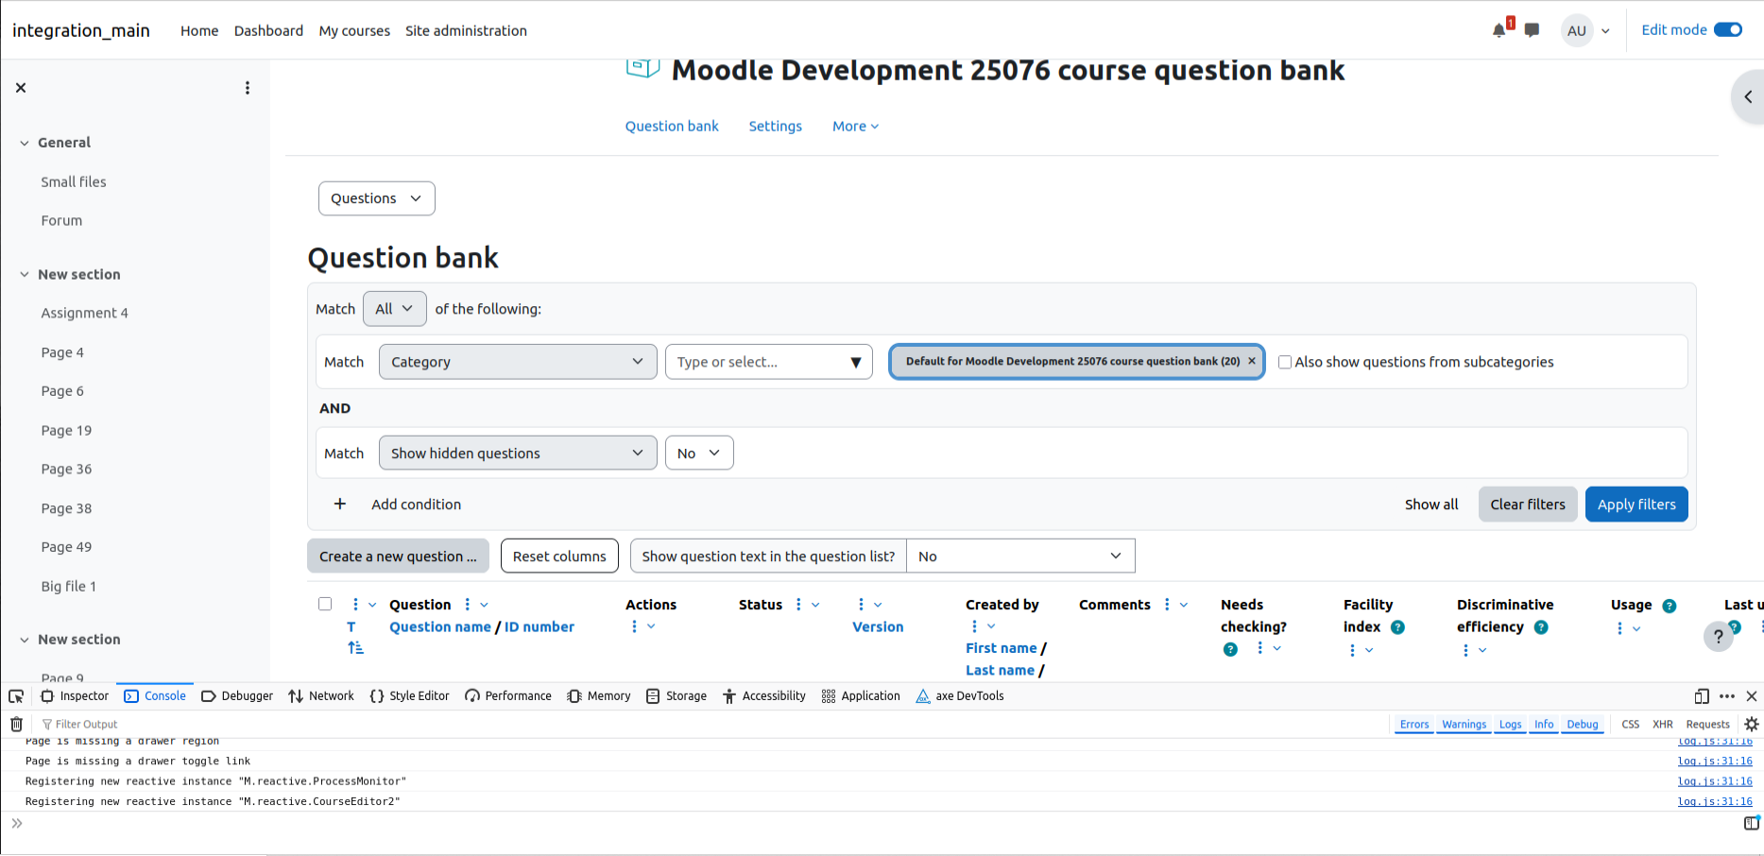Screen dimensions: 1764x856
Task: Toggle the Debug console filter
Action: point(1583,725)
